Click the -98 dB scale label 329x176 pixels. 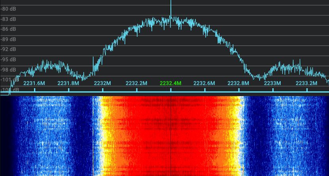(8, 70)
